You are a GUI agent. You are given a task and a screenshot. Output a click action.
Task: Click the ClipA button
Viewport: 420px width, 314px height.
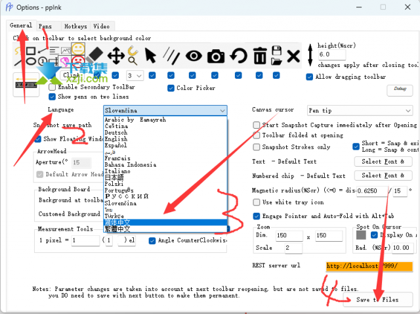point(72,76)
